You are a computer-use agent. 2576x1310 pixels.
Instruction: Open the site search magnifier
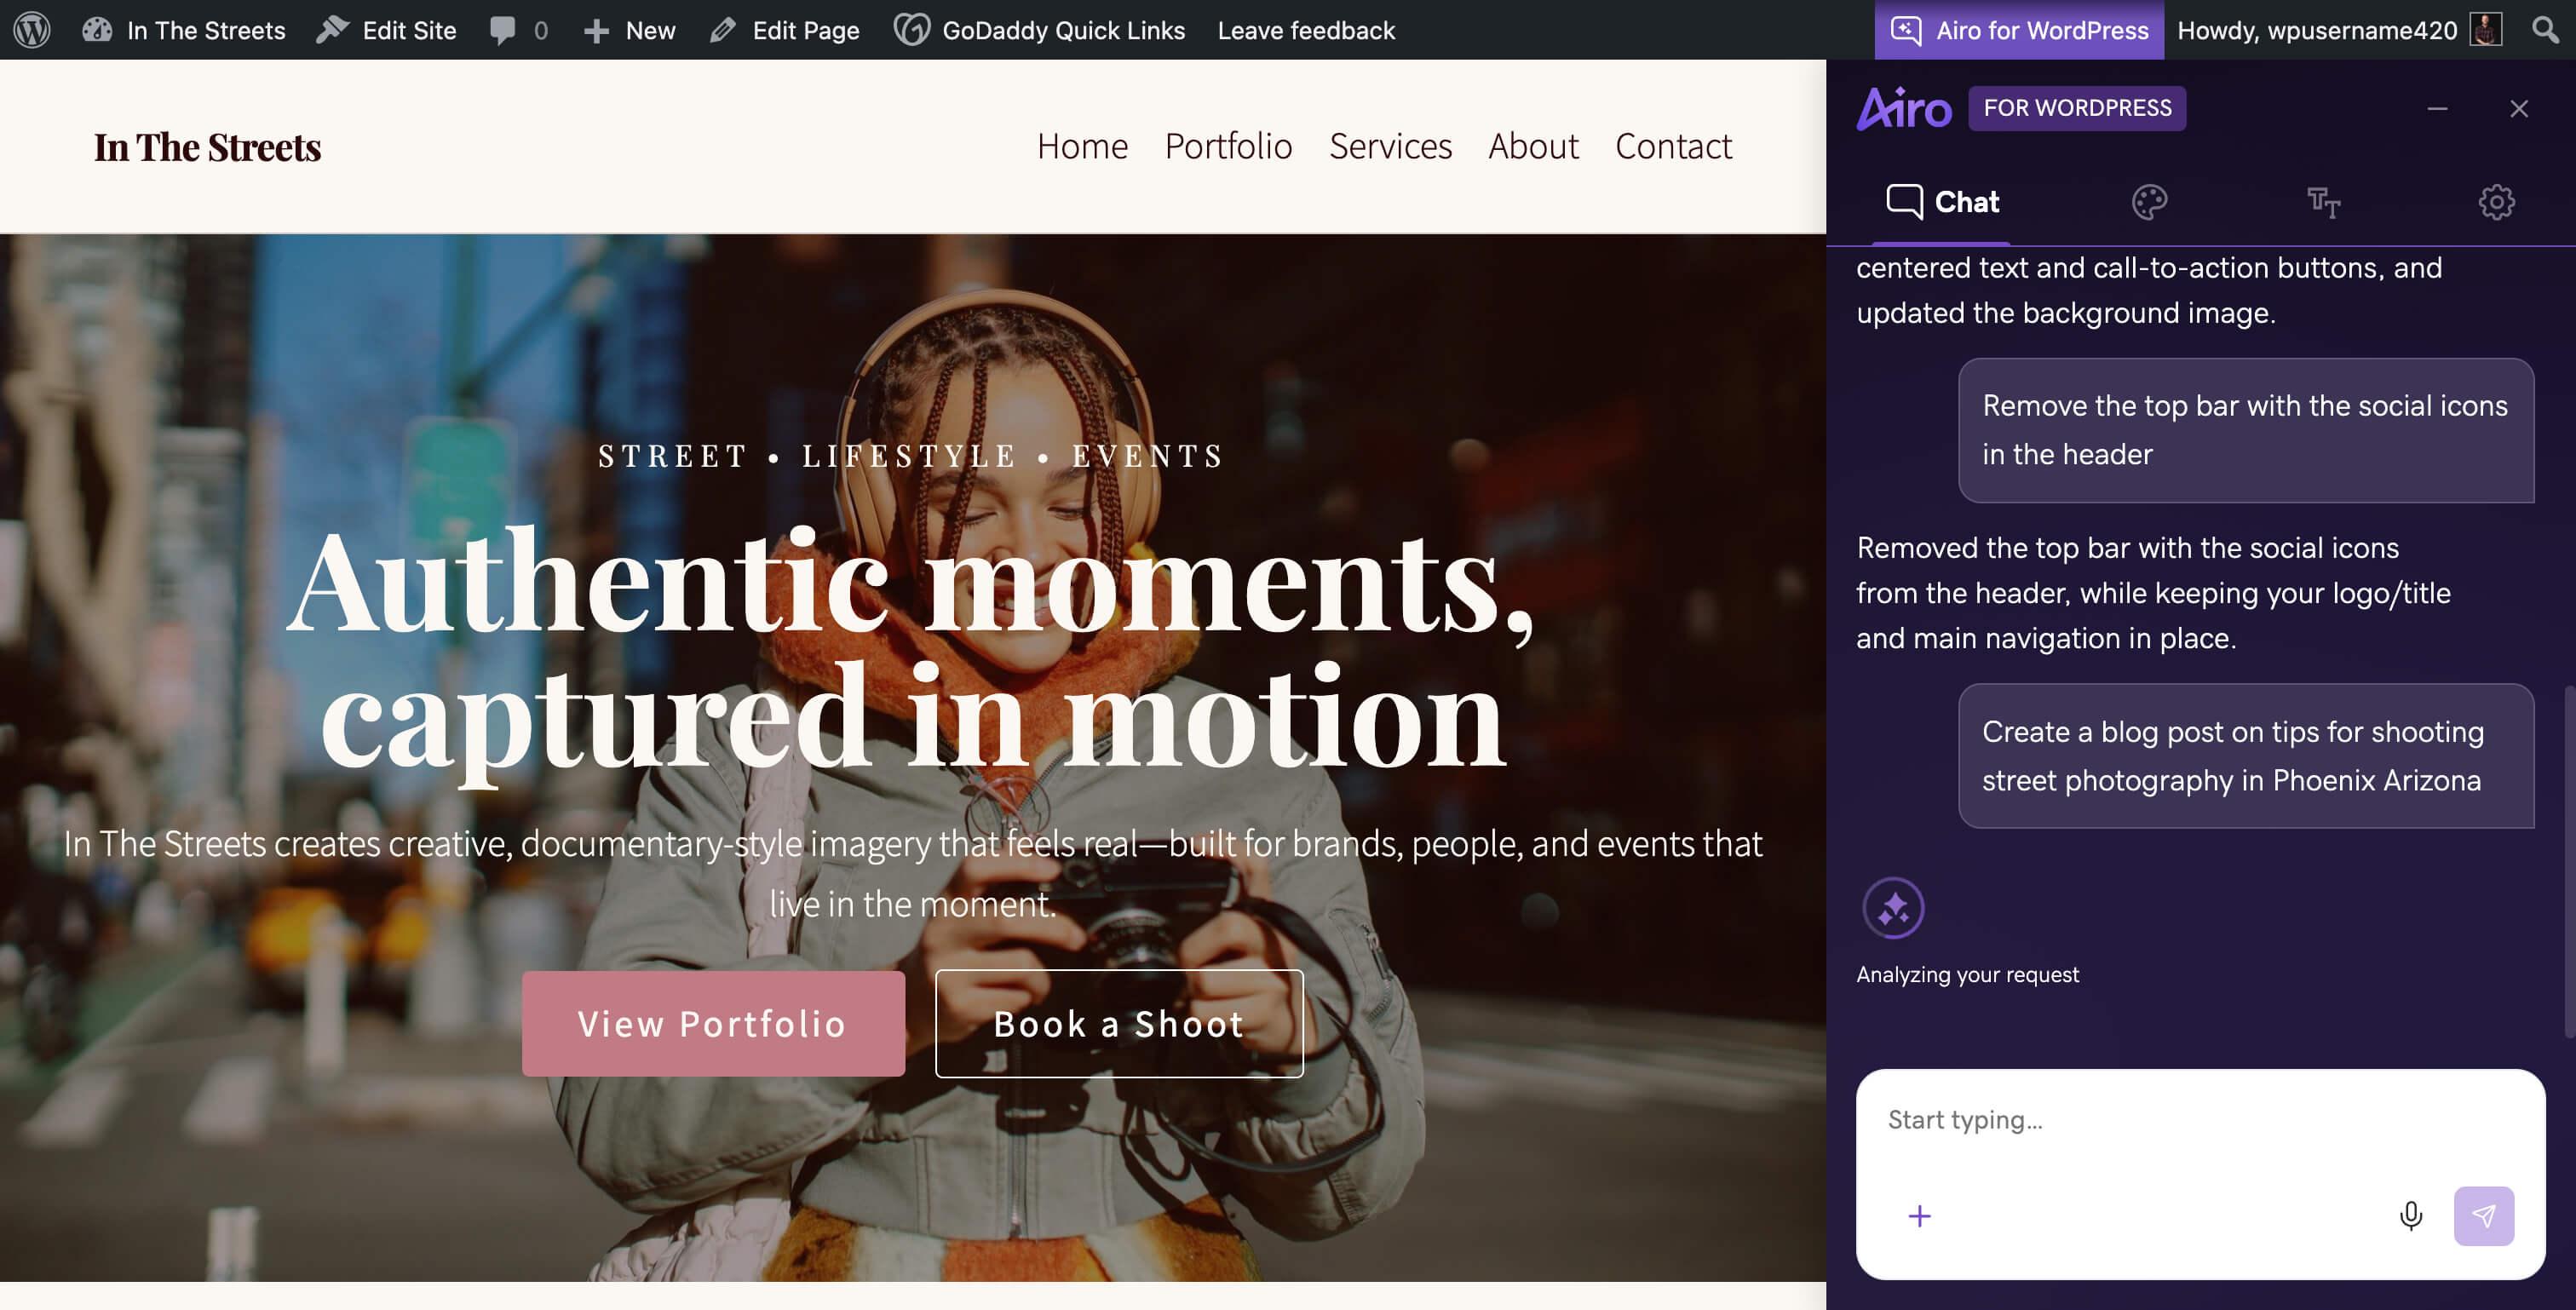(x=2544, y=30)
